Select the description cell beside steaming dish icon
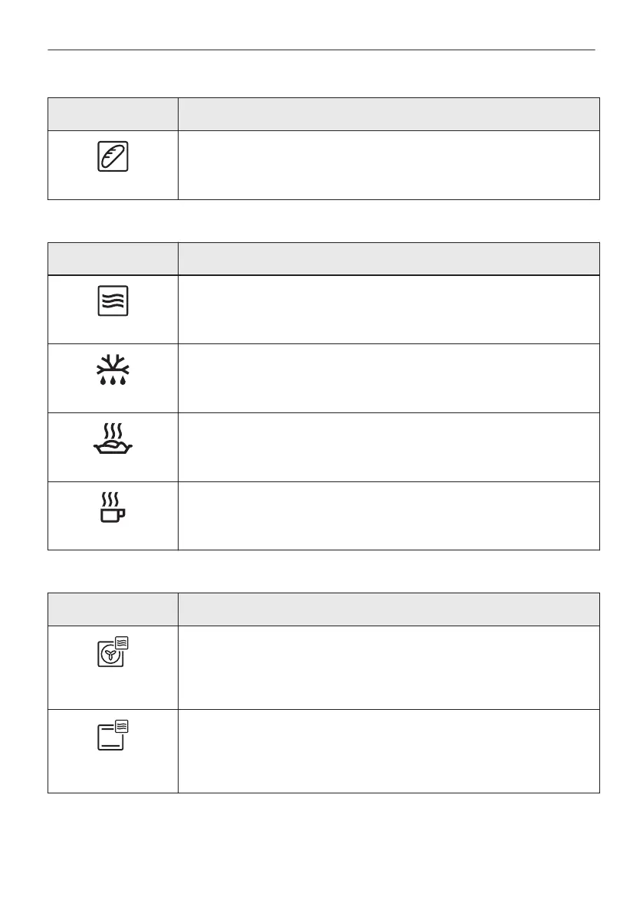Viewport: 643px width, 913px height. [389, 447]
